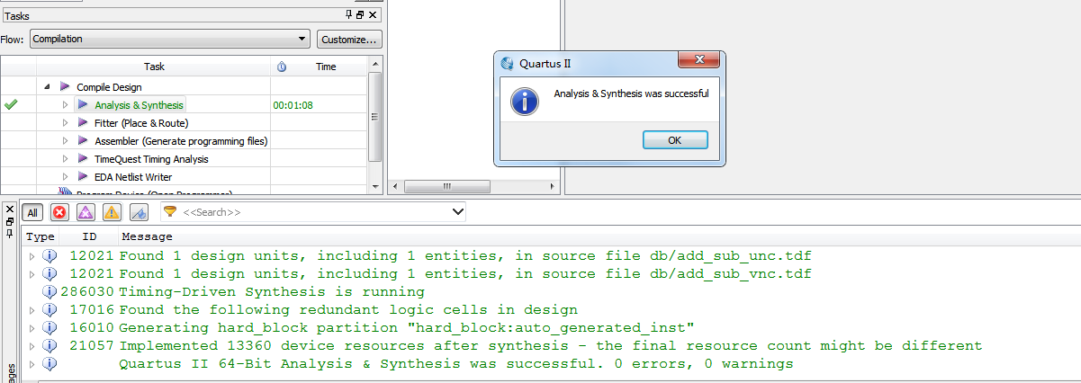This screenshot has width=1081, height=383.
Task: Toggle the error messages filter
Action: [x=59, y=212]
